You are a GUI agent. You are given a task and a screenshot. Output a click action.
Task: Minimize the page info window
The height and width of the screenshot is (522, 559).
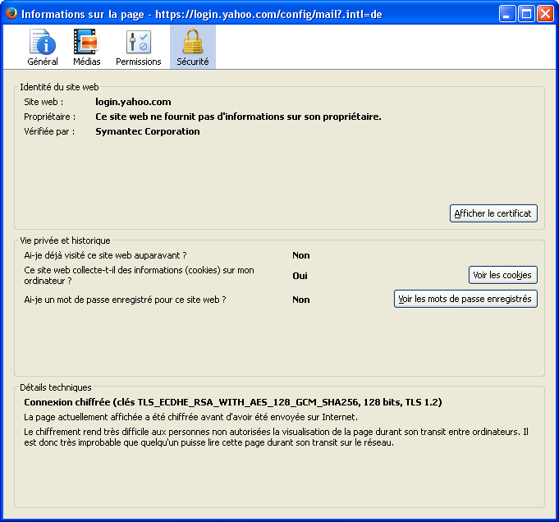click(x=507, y=14)
